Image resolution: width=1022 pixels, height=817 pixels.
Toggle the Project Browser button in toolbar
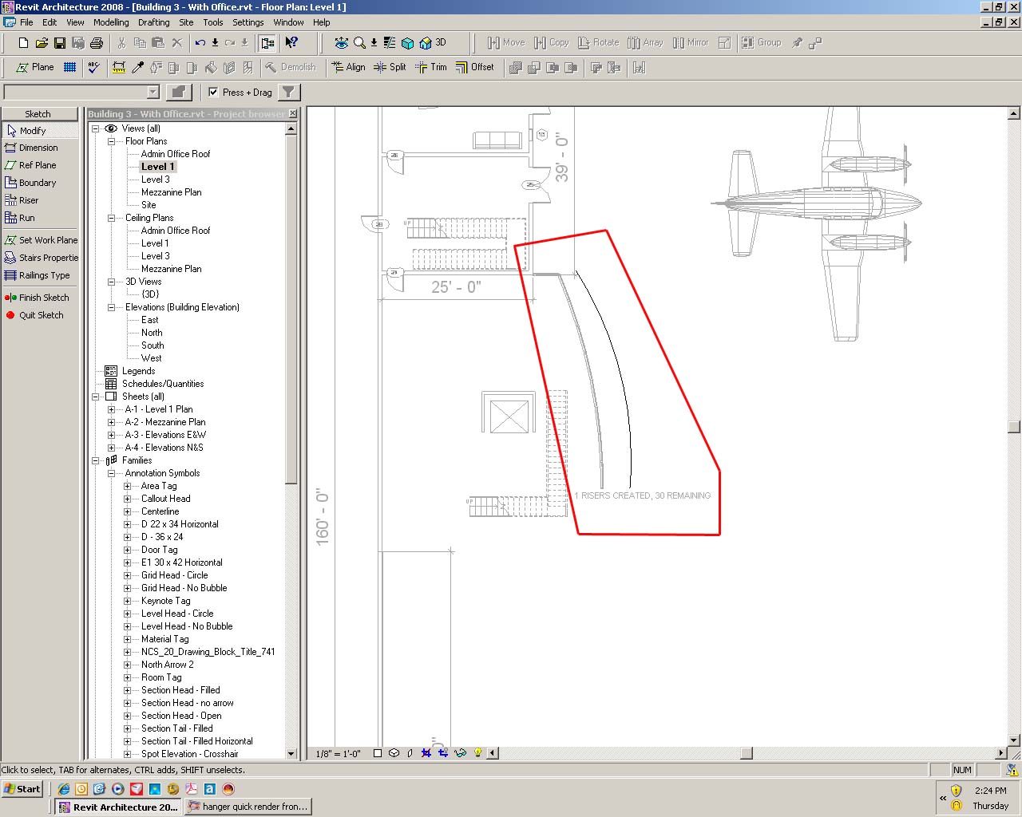(x=267, y=43)
